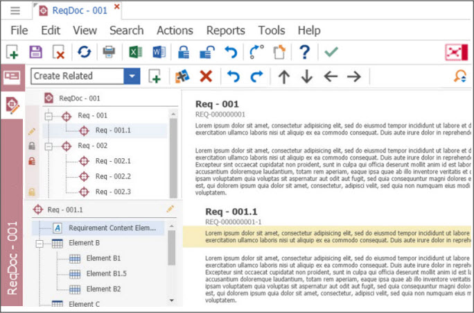Click the green checkmark icon

(x=331, y=52)
